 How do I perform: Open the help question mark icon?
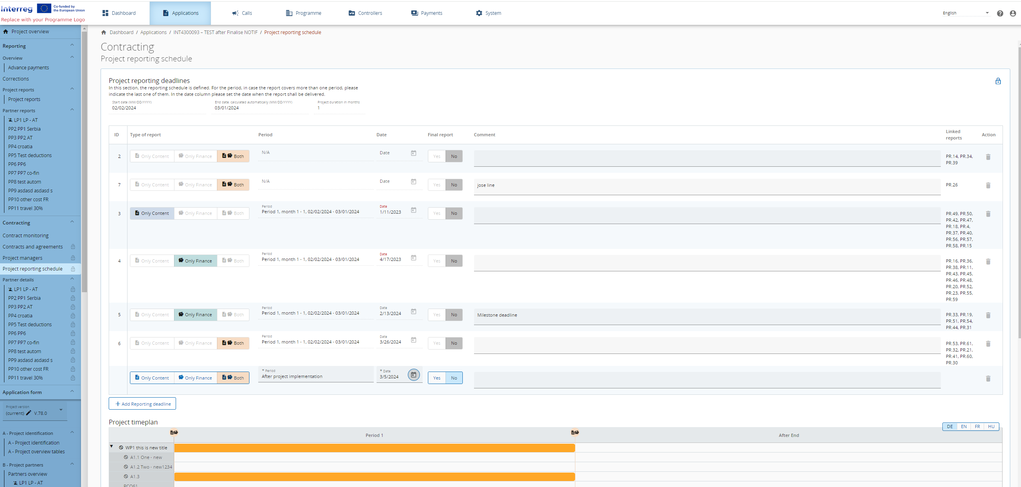1000,13
